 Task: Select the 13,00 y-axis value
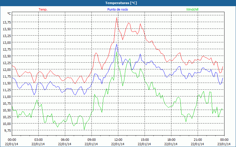[x=7, y=42]
